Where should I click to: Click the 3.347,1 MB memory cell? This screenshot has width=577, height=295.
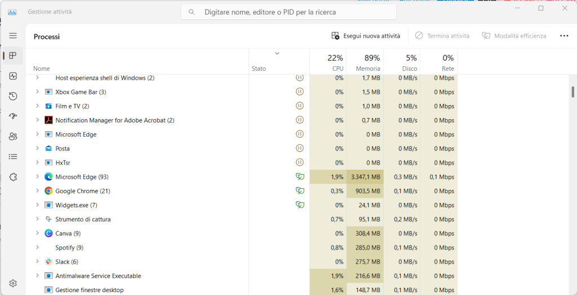pyautogui.click(x=365, y=177)
